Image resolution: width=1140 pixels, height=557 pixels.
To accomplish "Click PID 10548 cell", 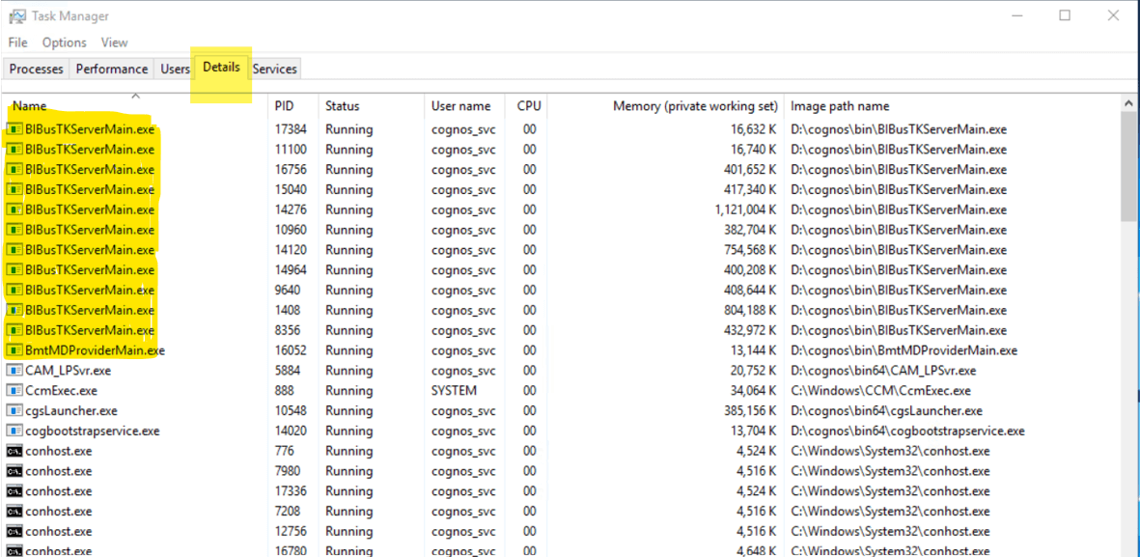I will click(291, 411).
